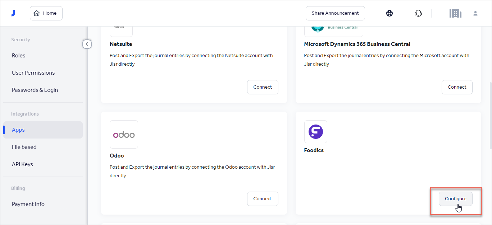Connect the Odoo integration

coord(263,199)
